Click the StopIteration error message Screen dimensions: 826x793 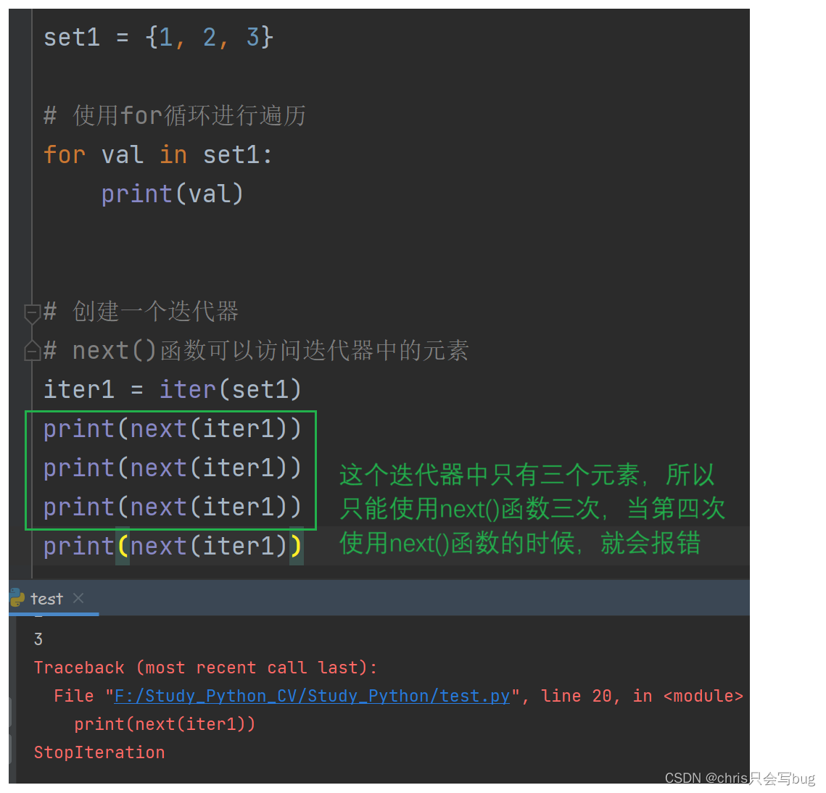[x=99, y=752]
